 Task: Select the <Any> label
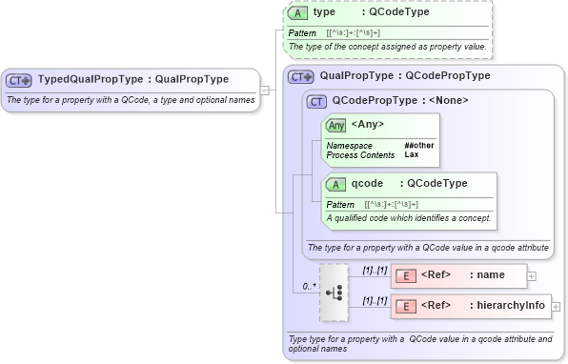(367, 124)
